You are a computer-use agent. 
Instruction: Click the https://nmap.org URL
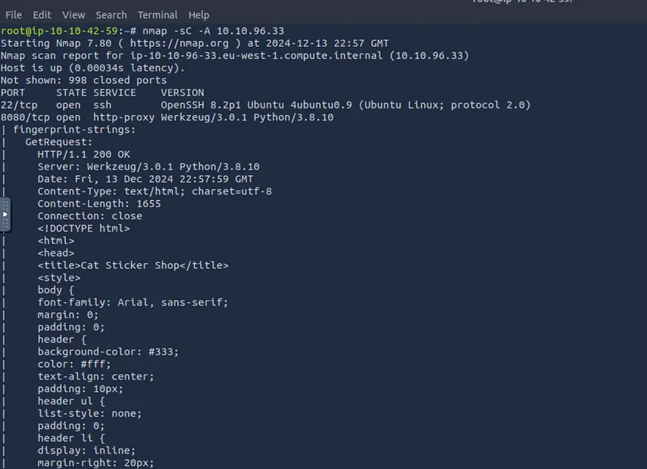[x=179, y=43]
